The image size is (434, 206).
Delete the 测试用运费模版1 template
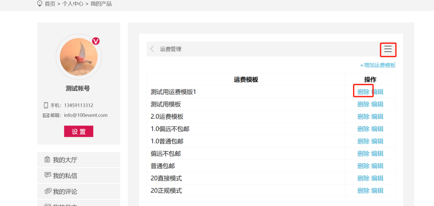click(x=363, y=92)
